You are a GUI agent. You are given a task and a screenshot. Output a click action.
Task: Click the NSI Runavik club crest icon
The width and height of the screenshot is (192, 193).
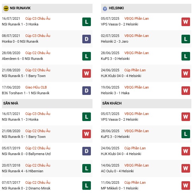6,8
